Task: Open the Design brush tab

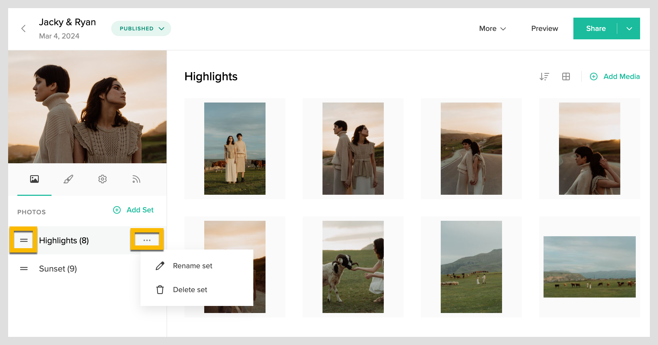Action: pos(68,179)
